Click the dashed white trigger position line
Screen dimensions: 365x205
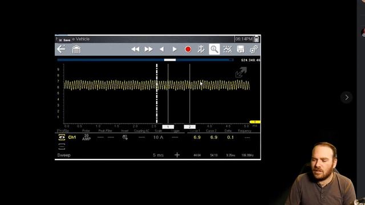point(157,93)
